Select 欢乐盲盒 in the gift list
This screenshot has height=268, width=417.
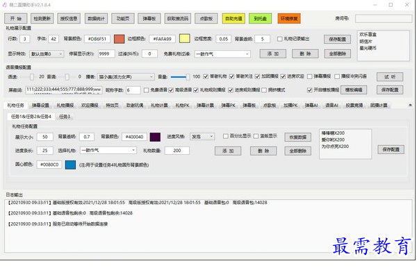(x=368, y=35)
